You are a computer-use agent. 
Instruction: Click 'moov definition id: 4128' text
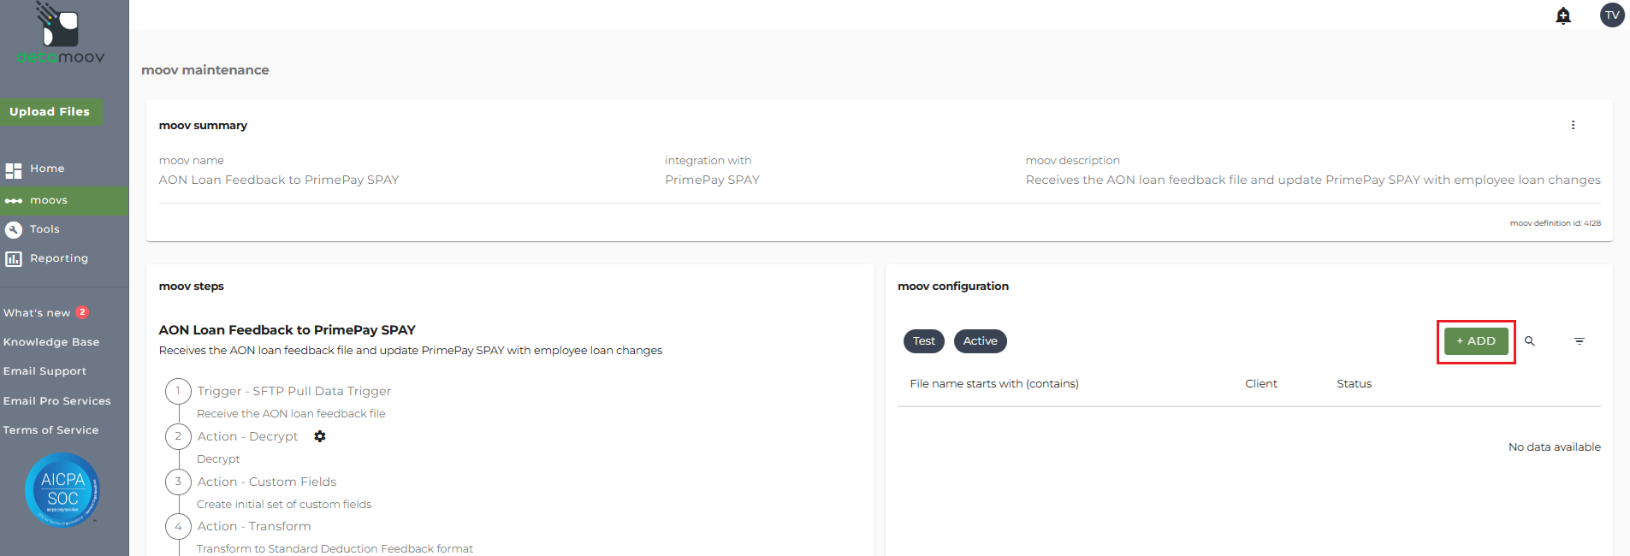coord(1555,223)
